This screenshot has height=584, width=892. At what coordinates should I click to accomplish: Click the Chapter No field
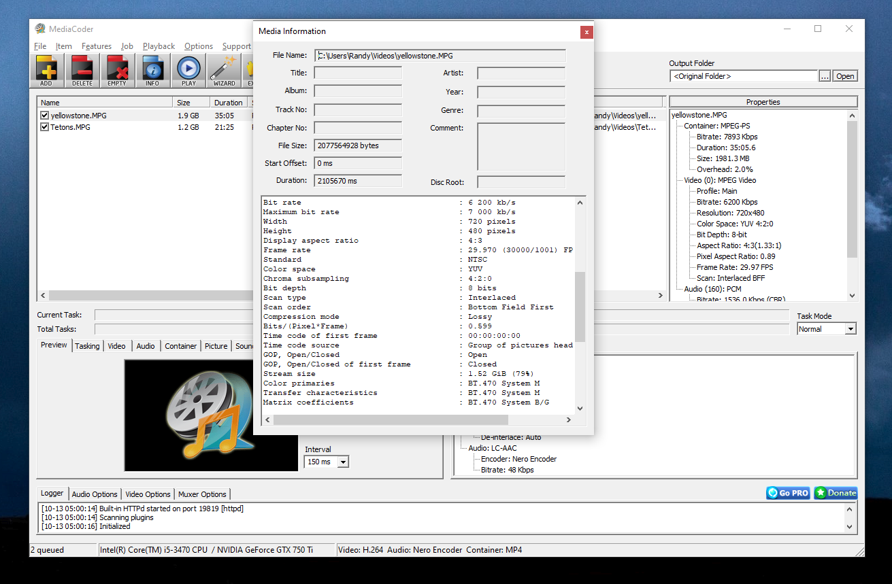pyautogui.click(x=358, y=128)
